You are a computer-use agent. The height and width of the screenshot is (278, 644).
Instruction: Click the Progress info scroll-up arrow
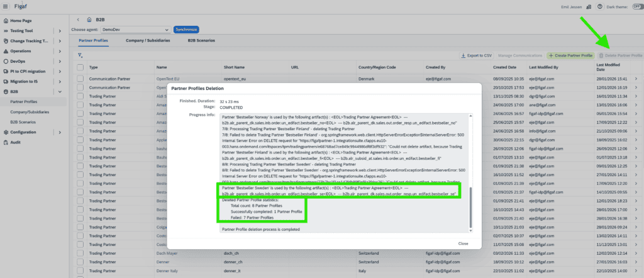point(470,116)
